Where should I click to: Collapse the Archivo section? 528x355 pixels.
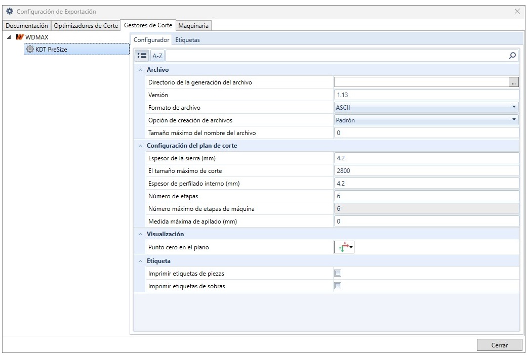coord(140,70)
